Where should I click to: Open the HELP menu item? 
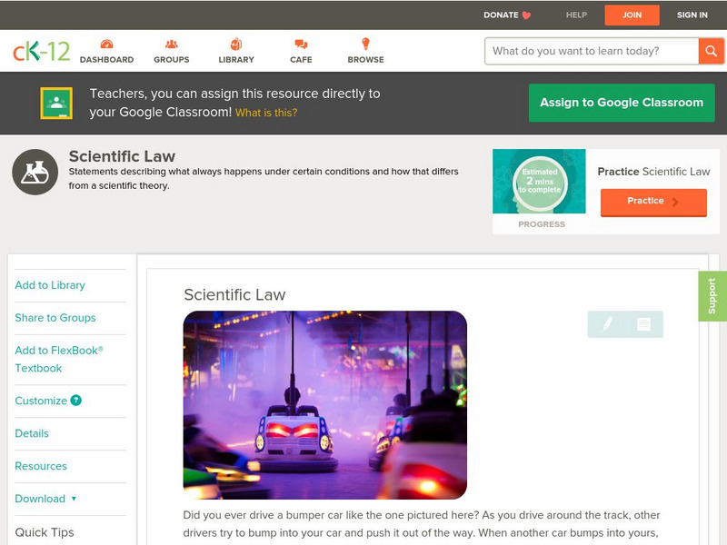pos(579,15)
